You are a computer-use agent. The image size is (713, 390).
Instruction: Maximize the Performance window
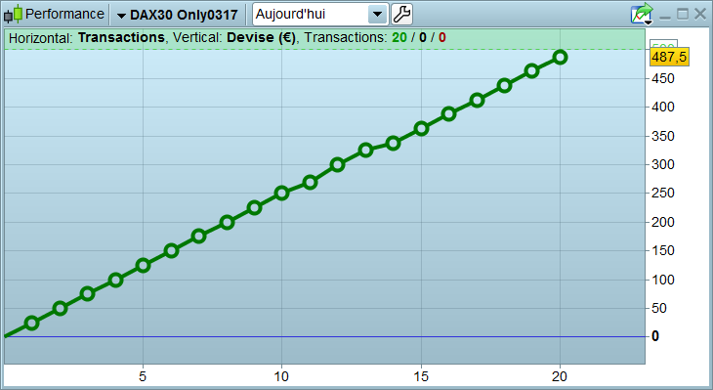[683, 14]
